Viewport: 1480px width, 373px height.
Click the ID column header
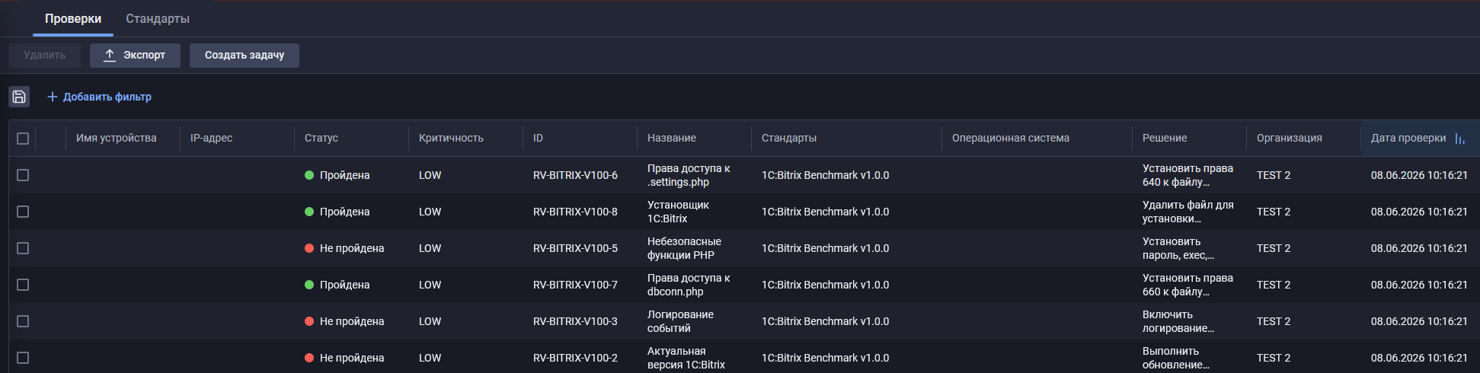point(539,138)
